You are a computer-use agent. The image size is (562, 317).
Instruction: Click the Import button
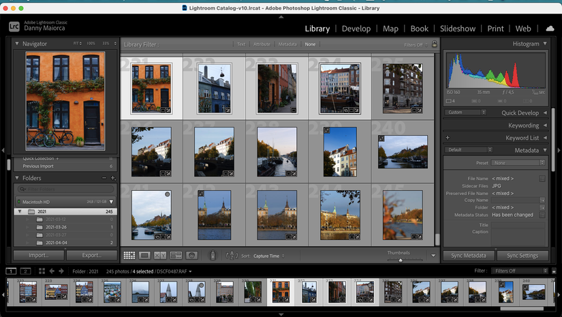(39, 256)
